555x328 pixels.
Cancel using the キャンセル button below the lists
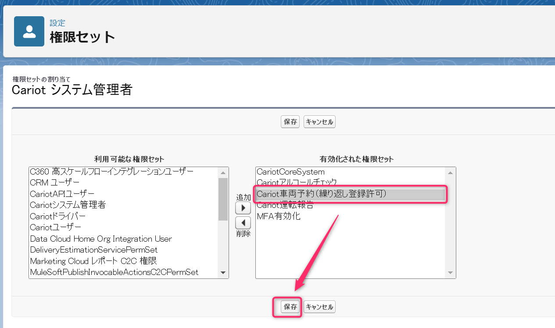point(319,307)
